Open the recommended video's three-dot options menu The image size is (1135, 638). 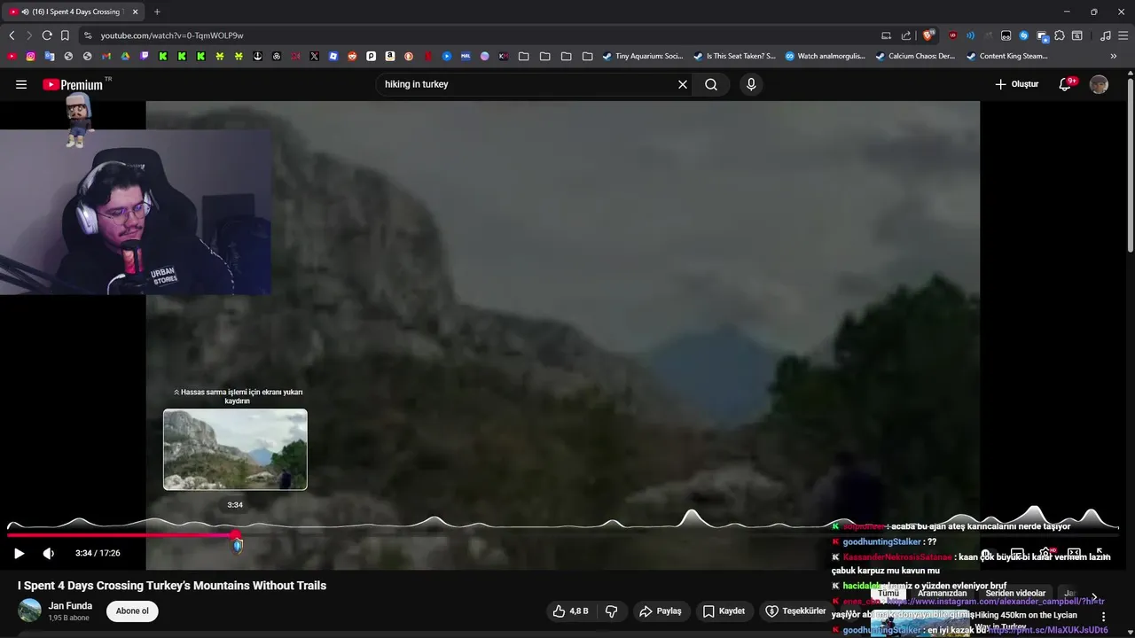(x=1103, y=617)
